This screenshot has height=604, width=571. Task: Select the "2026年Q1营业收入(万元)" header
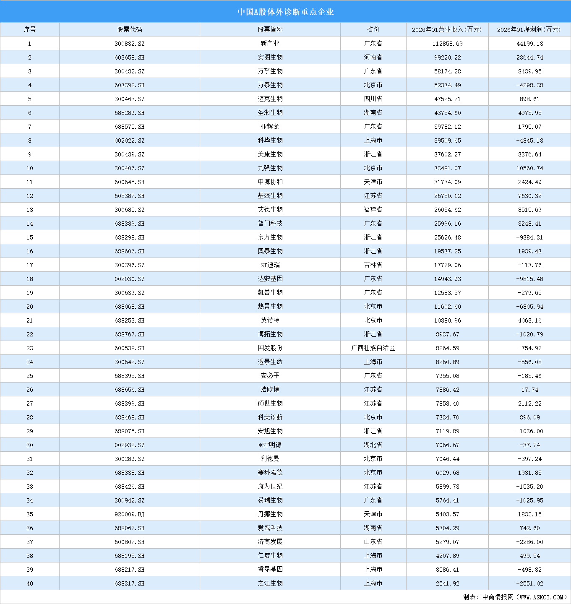point(447,29)
